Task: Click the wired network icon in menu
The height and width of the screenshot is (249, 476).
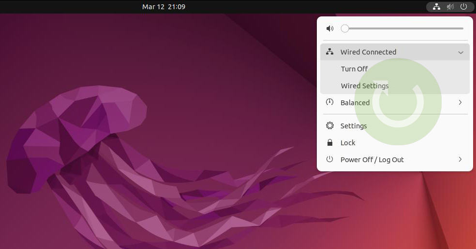Action: pyautogui.click(x=330, y=52)
